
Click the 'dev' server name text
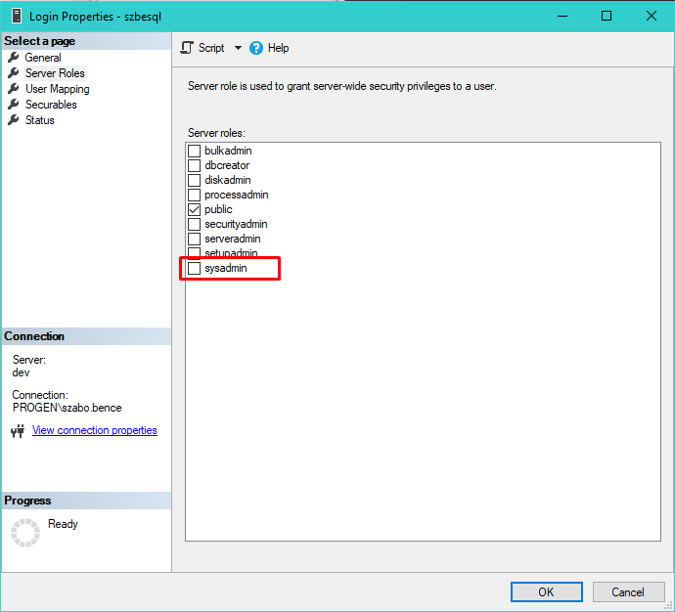point(22,372)
